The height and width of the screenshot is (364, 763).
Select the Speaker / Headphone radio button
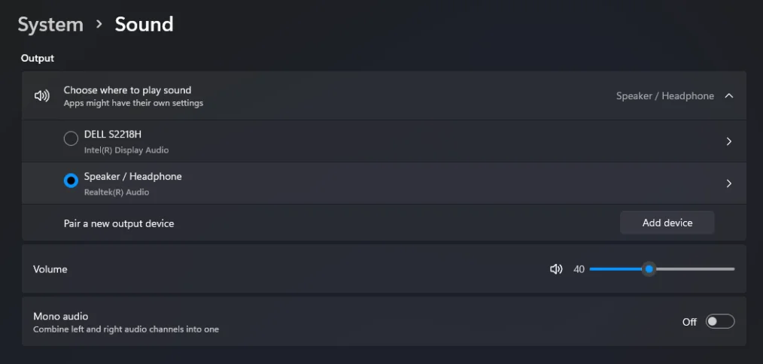coord(71,181)
